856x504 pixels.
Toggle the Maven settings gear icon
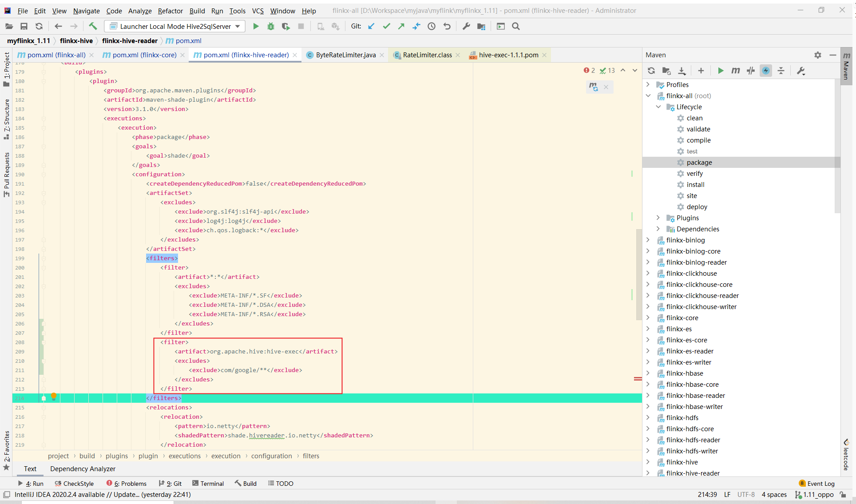pos(817,55)
